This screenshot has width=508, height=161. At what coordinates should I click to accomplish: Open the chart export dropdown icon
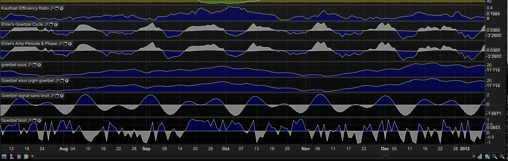[x=4, y=157]
